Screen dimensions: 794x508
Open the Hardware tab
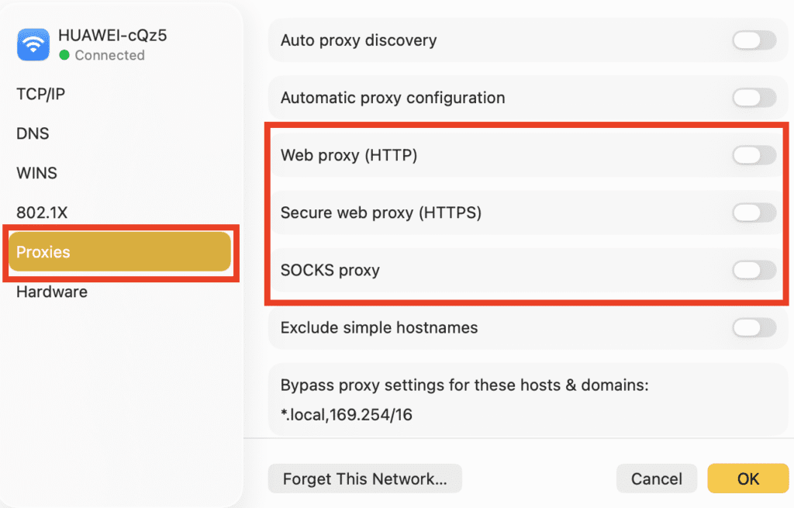pyautogui.click(x=52, y=292)
